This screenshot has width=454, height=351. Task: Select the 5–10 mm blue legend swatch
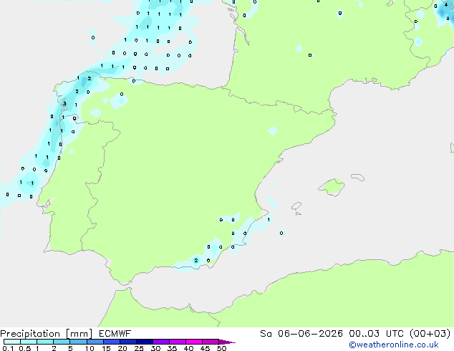(x=78, y=342)
